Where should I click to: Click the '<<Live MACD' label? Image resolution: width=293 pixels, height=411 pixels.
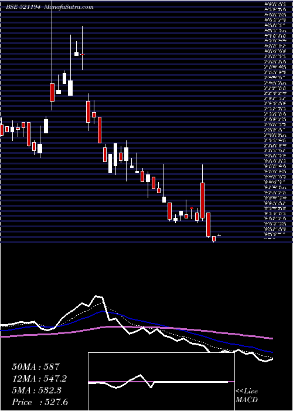coord(247,396)
